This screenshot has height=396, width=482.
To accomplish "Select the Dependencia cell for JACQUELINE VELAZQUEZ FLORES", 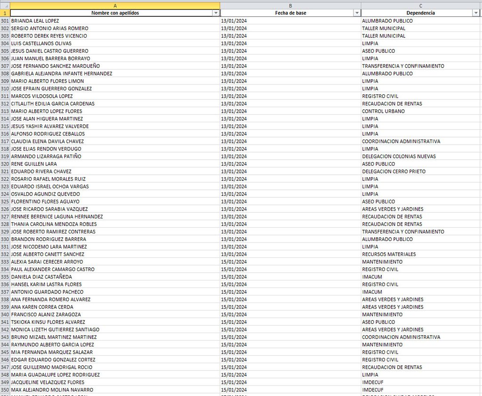I will click(420, 382).
